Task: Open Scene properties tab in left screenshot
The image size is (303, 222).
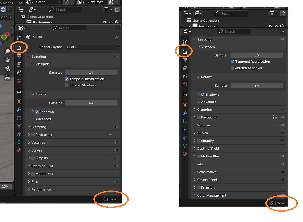Action: coord(19,73)
